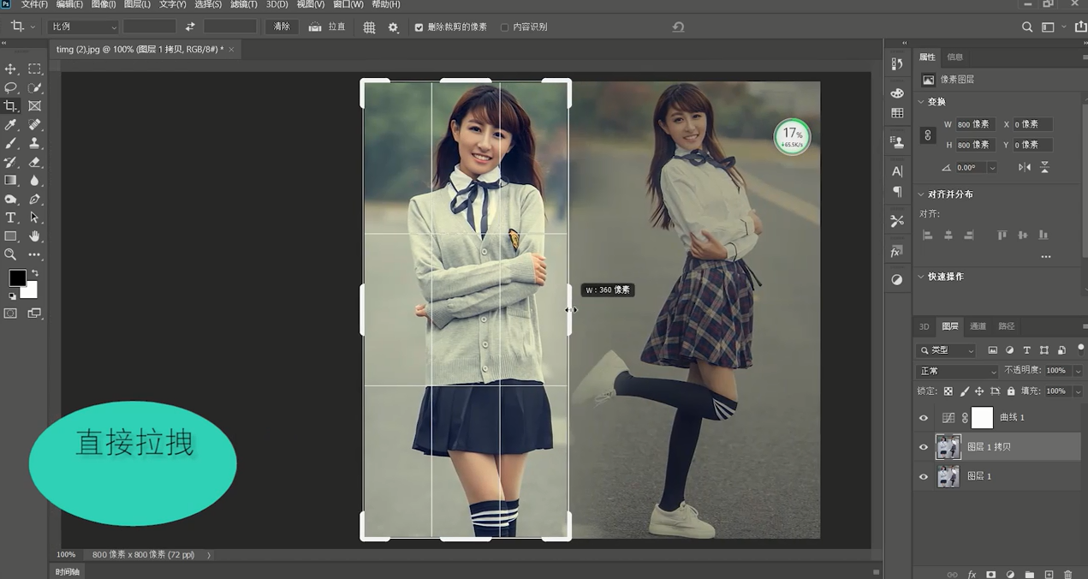Image resolution: width=1088 pixels, height=579 pixels.
Task: Reset the crop with the undo arrow
Action: 678,27
